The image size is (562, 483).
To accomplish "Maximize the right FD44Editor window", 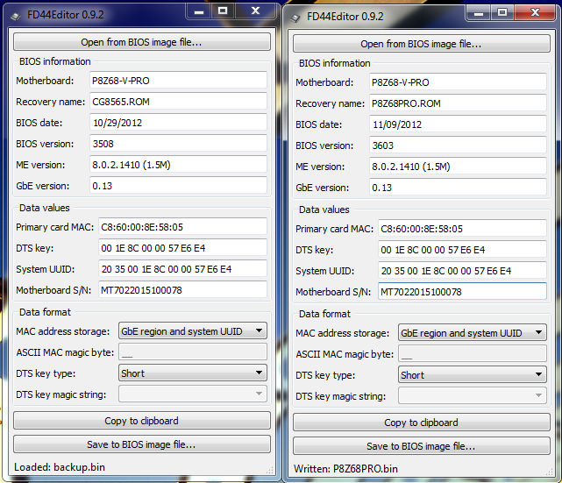I will [x=502, y=13].
